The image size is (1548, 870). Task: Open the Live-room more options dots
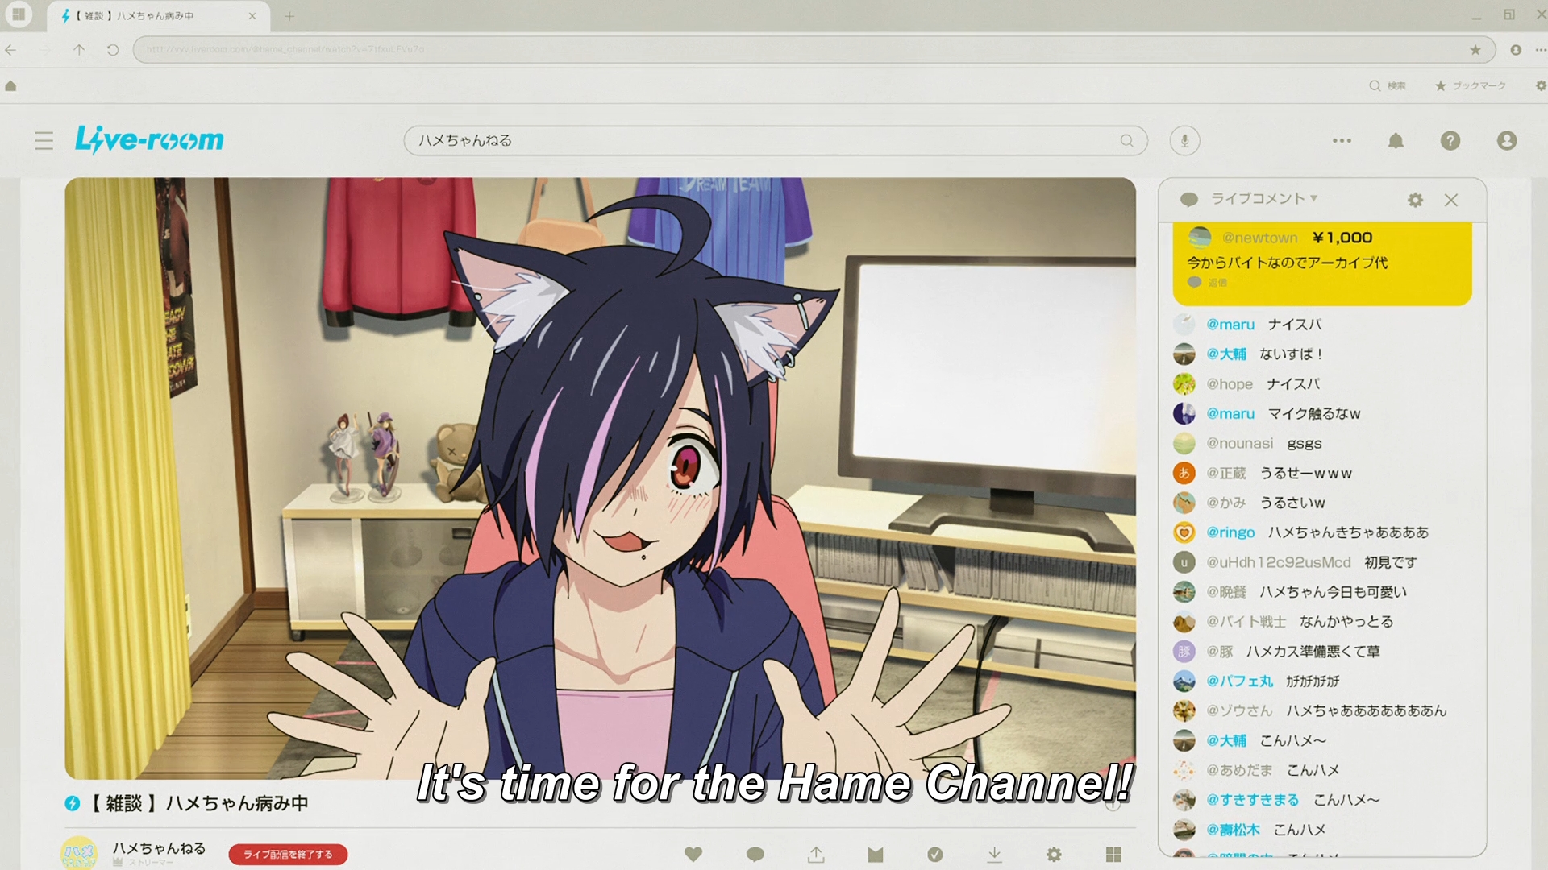click(x=1342, y=141)
